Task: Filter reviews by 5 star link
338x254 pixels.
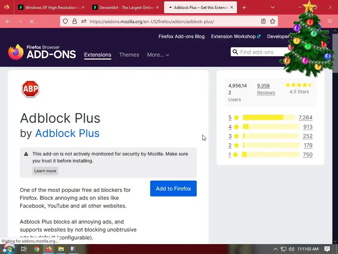Action: [234, 117]
